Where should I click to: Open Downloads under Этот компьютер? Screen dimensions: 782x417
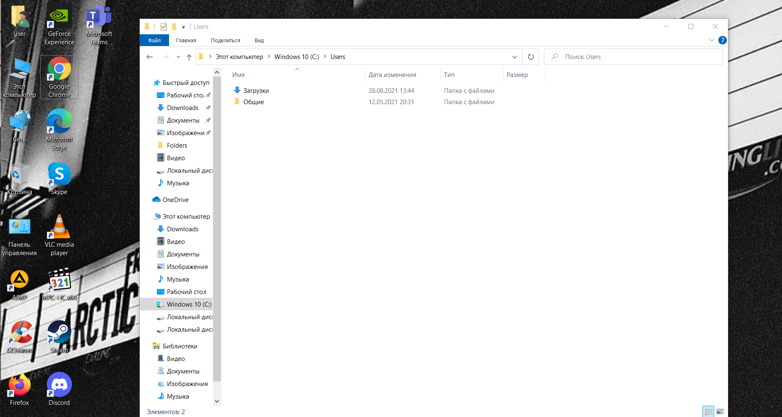pos(182,229)
